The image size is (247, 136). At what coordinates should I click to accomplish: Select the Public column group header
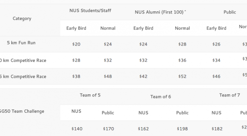pos(230,12)
